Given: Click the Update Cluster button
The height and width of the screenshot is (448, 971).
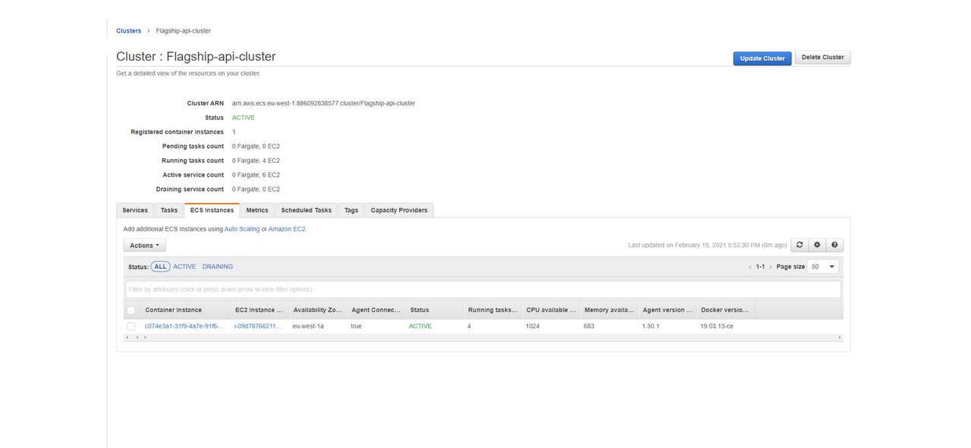Looking at the screenshot, I should pos(762,58).
